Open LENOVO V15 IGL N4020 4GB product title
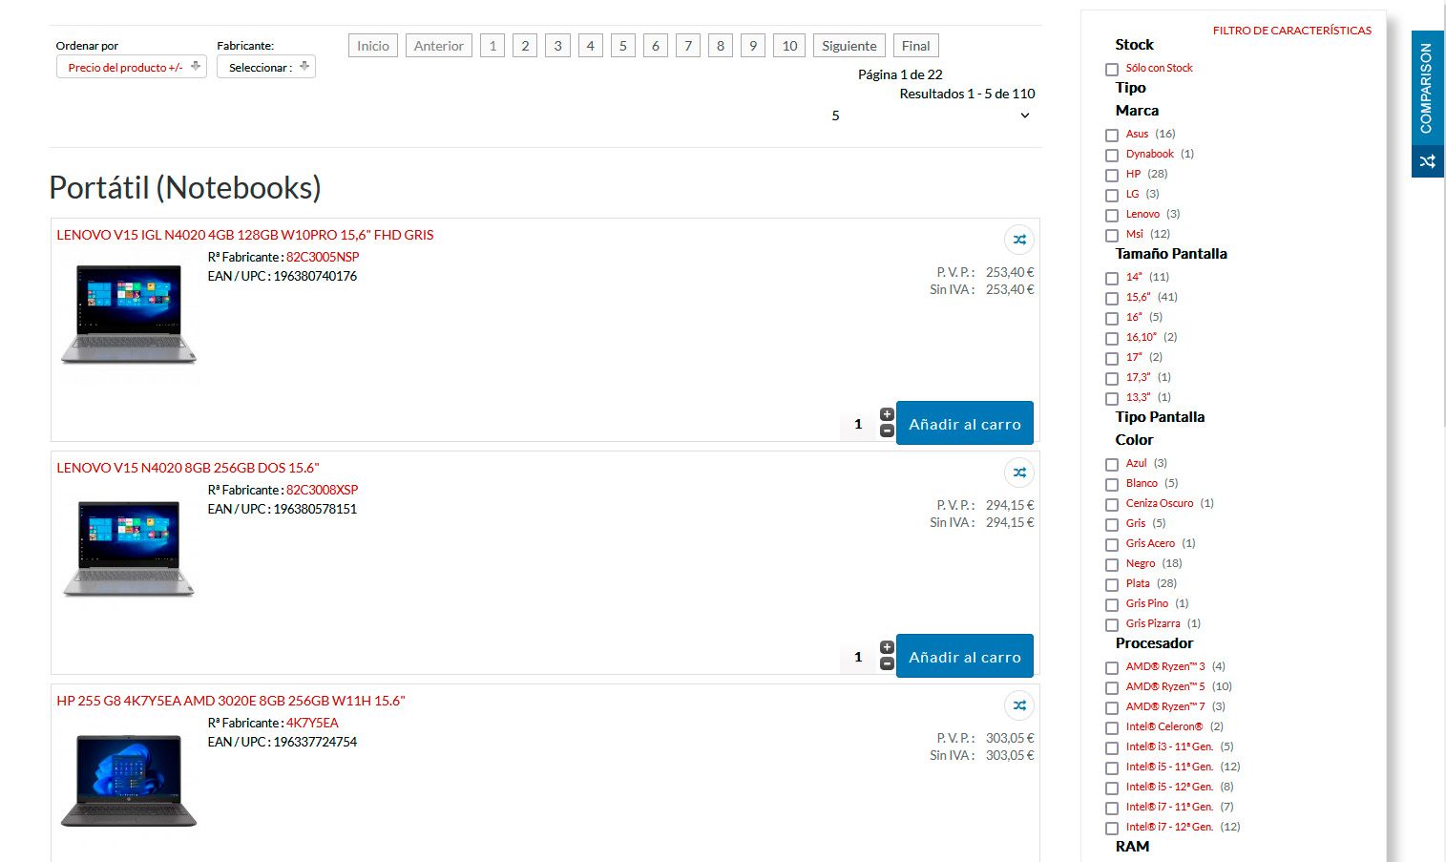1446x862 pixels. (x=245, y=235)
